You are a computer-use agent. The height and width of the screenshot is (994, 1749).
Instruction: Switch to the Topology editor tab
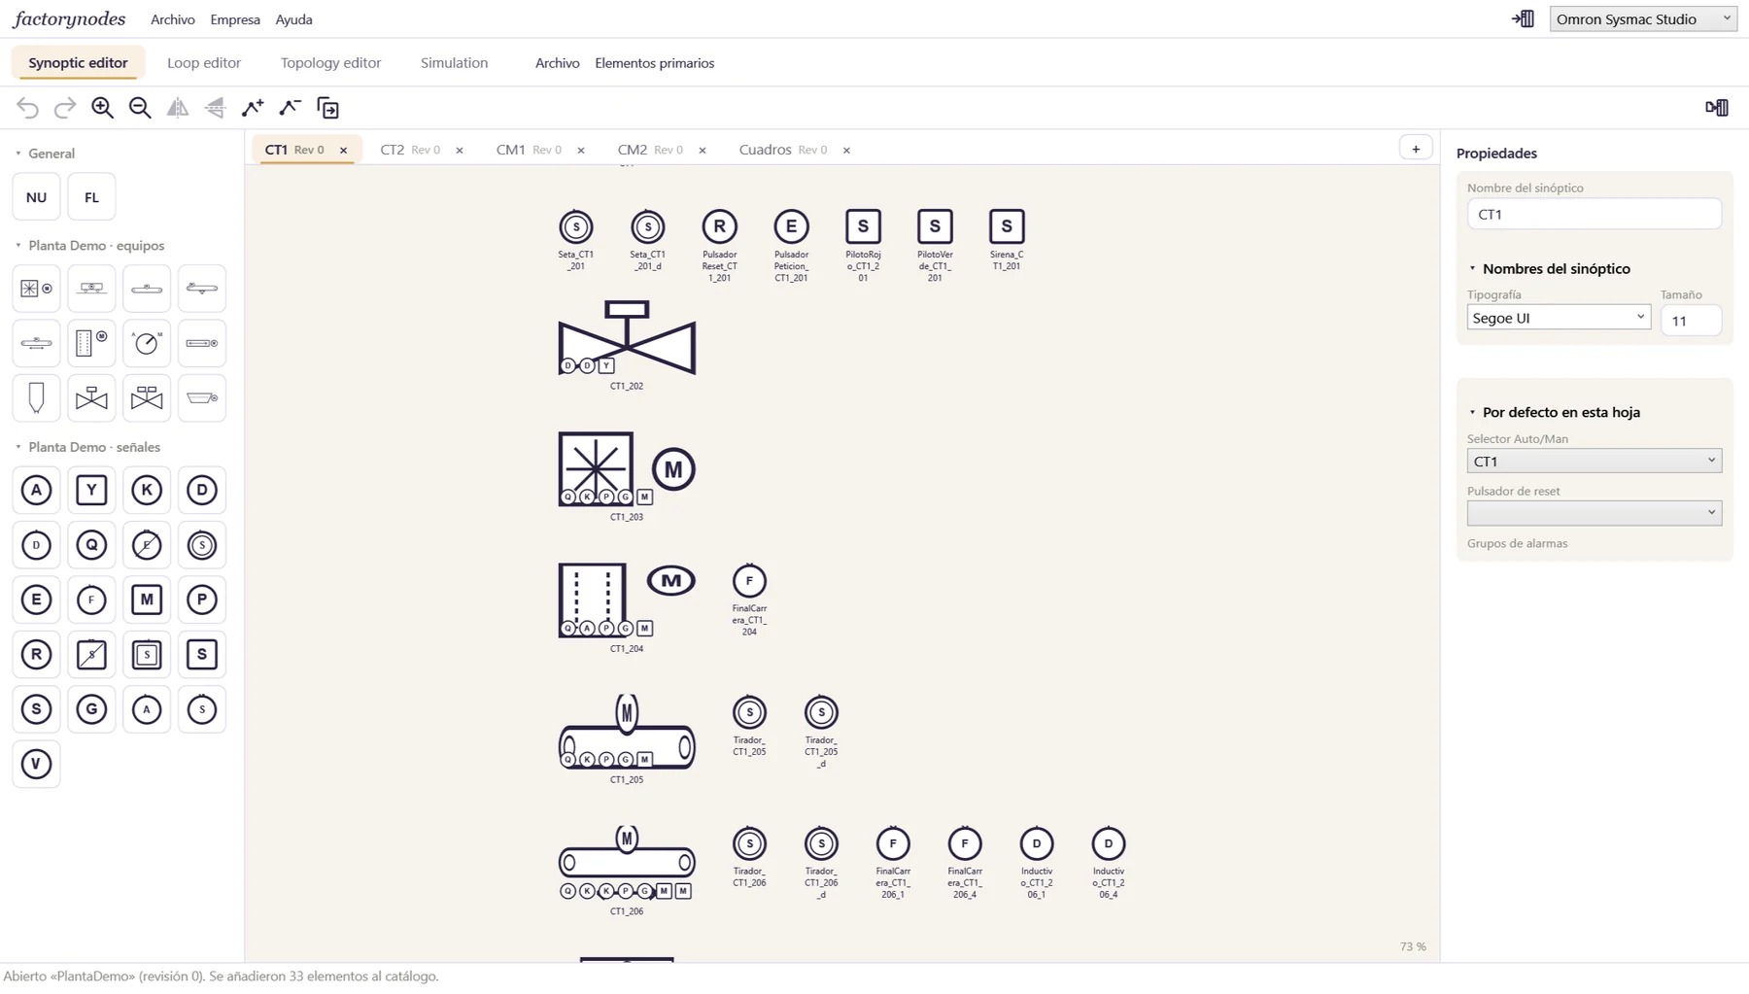[x=330, y=63]
